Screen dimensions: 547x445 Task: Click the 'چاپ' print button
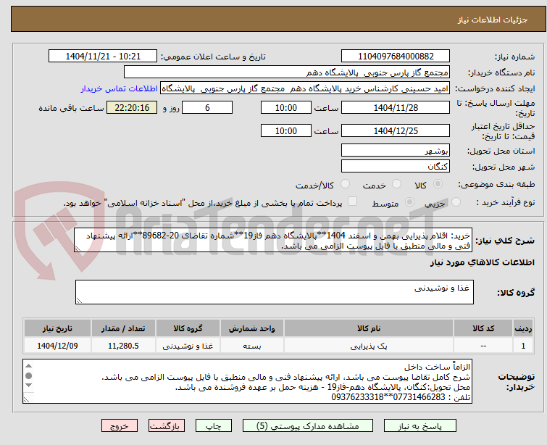[x=214, y=426]
